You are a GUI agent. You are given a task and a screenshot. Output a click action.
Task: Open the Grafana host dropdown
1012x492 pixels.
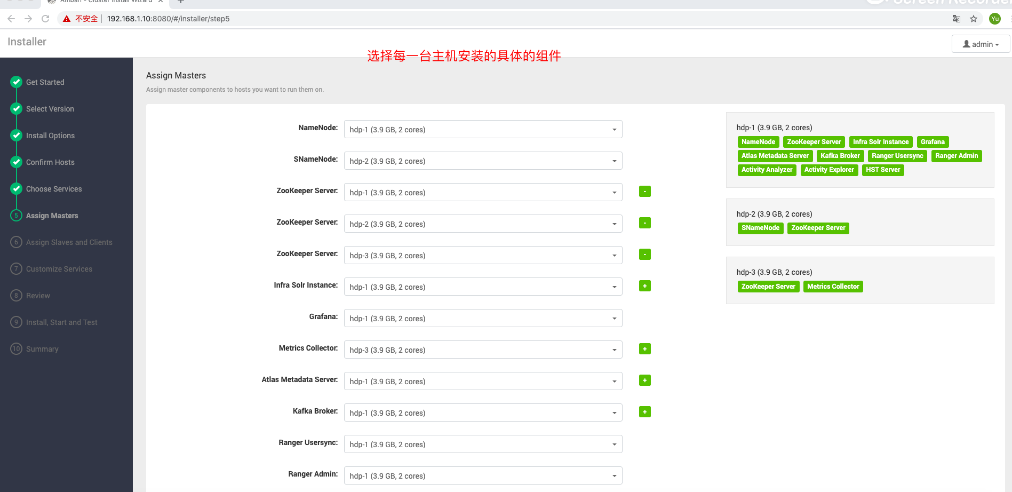[483, 318]
